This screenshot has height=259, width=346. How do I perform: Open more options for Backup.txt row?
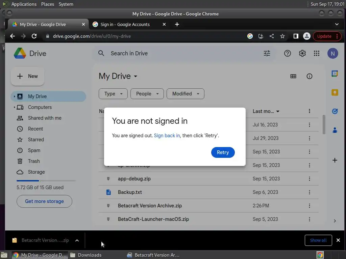(310, 192)
